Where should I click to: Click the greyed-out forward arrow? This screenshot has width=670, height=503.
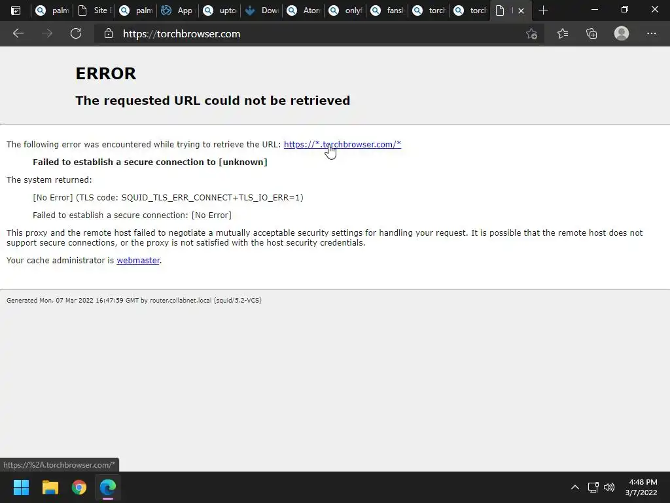click(x=47, y=33)
